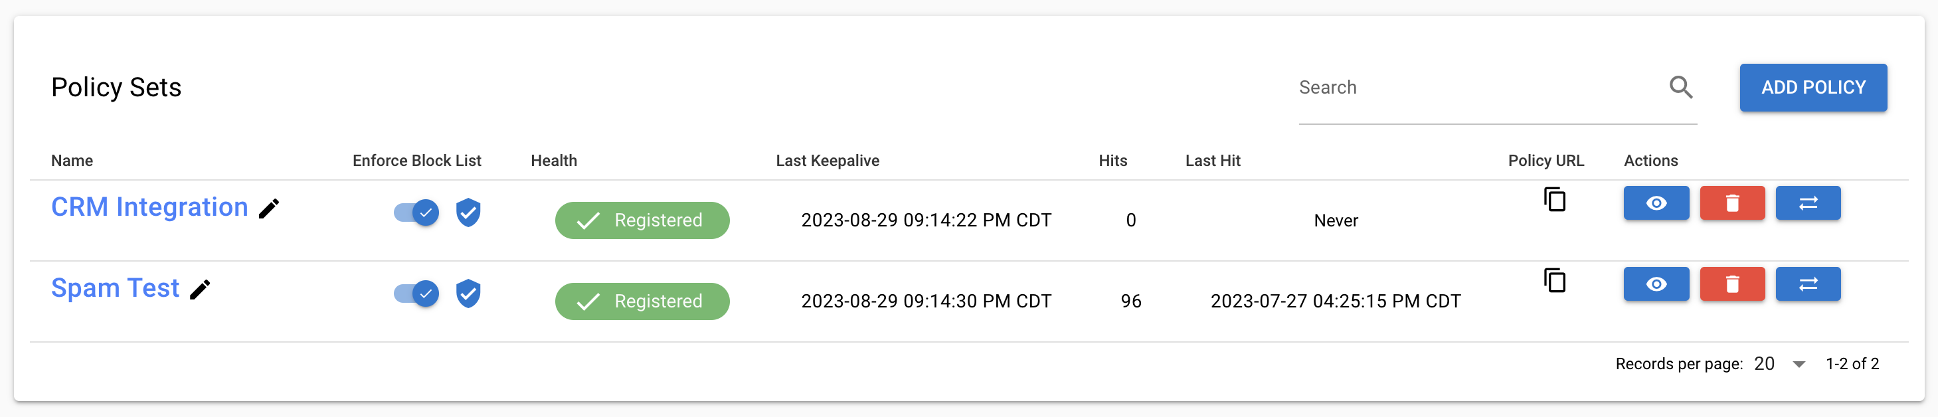This screenshot has height=417, width=1938.
Task: Open the CRM Integration policy set
Action: click(x=149, y=207)
